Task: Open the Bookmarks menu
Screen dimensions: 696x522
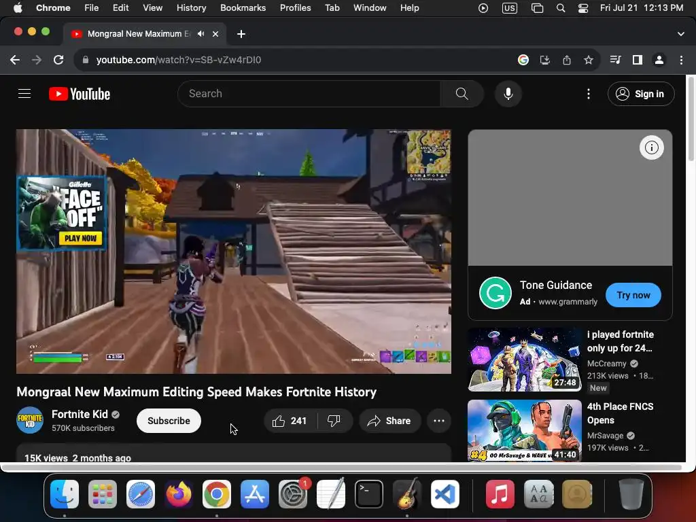Action: click(243, 7)
